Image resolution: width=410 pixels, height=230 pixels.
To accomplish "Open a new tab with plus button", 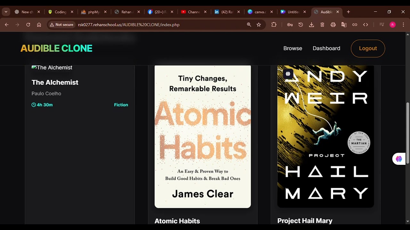I will tap(348, 12).
